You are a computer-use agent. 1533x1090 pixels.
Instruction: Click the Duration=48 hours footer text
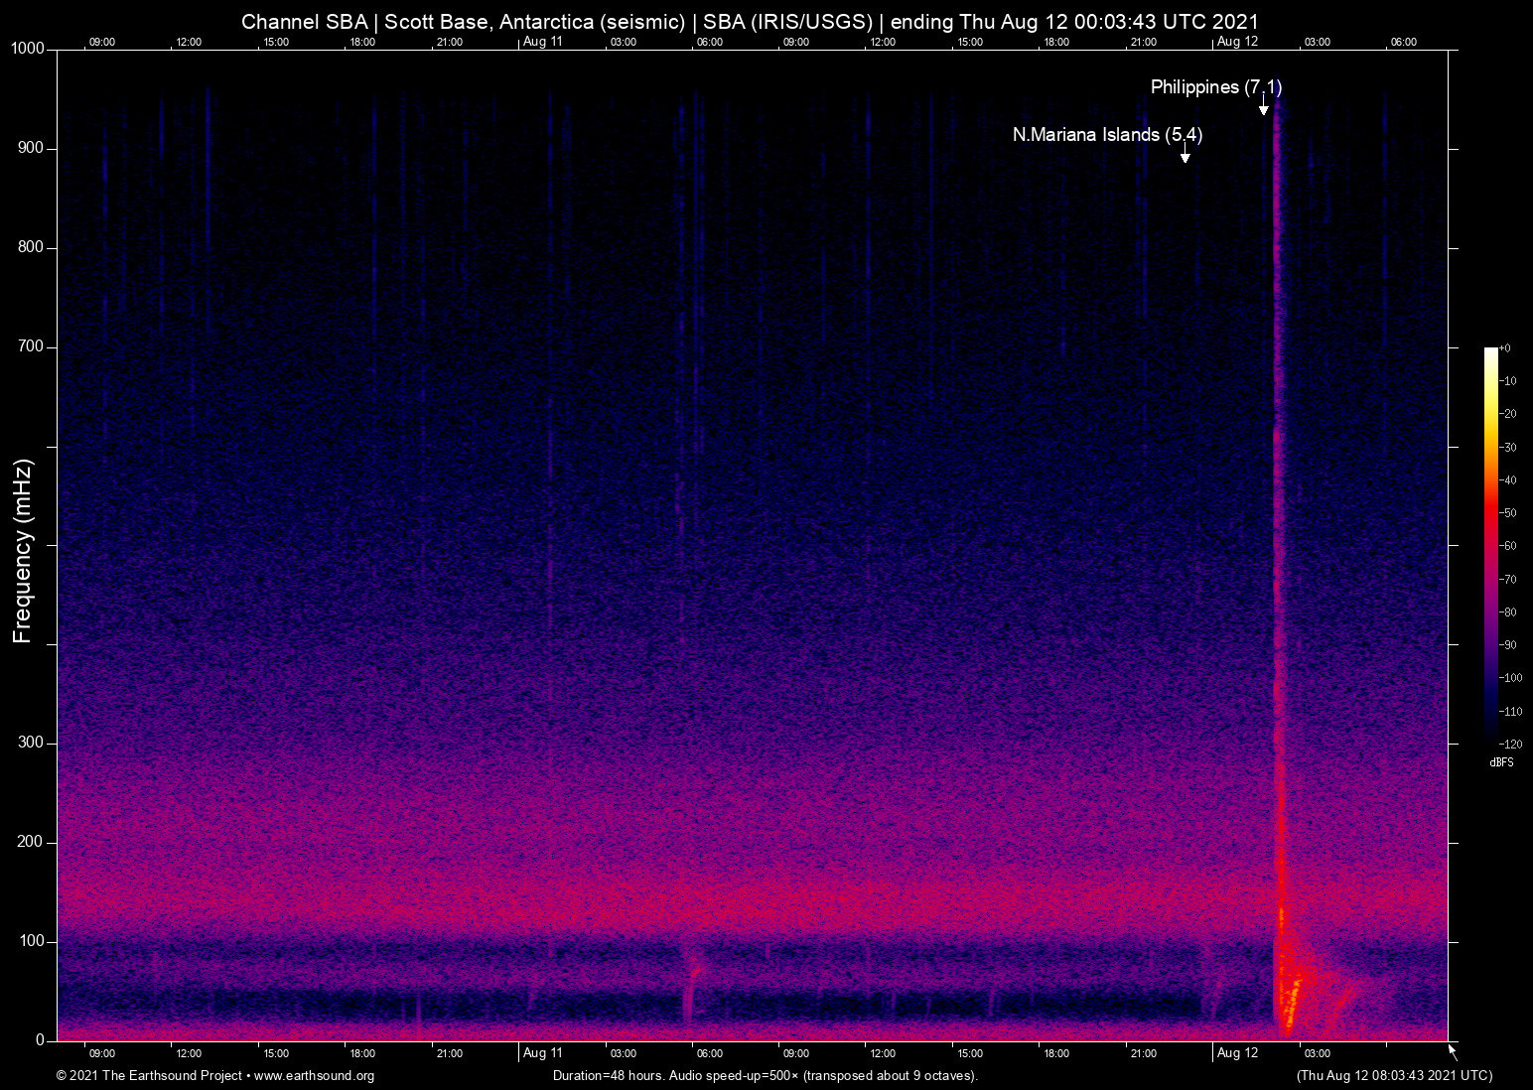tap(765, 1076)
